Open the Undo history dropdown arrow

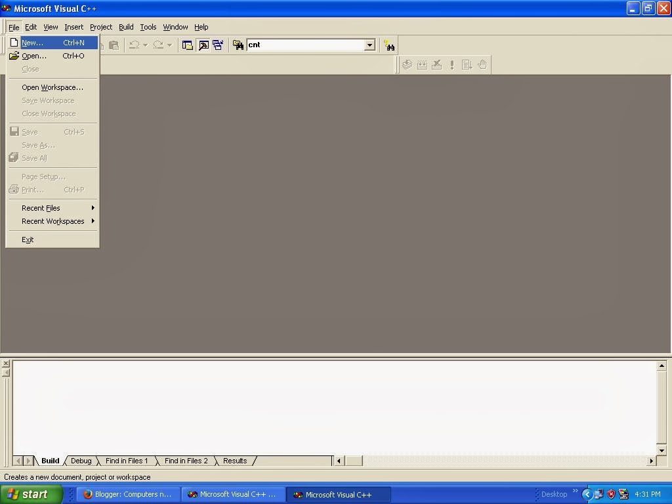click(x=145, y=45)
